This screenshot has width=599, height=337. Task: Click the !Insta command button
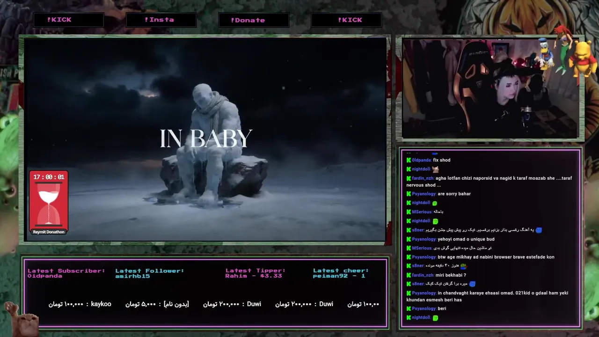[161, 20]
